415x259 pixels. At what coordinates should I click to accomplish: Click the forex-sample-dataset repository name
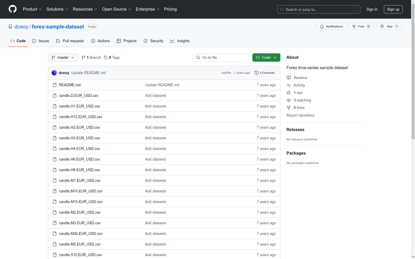point(58,27)
